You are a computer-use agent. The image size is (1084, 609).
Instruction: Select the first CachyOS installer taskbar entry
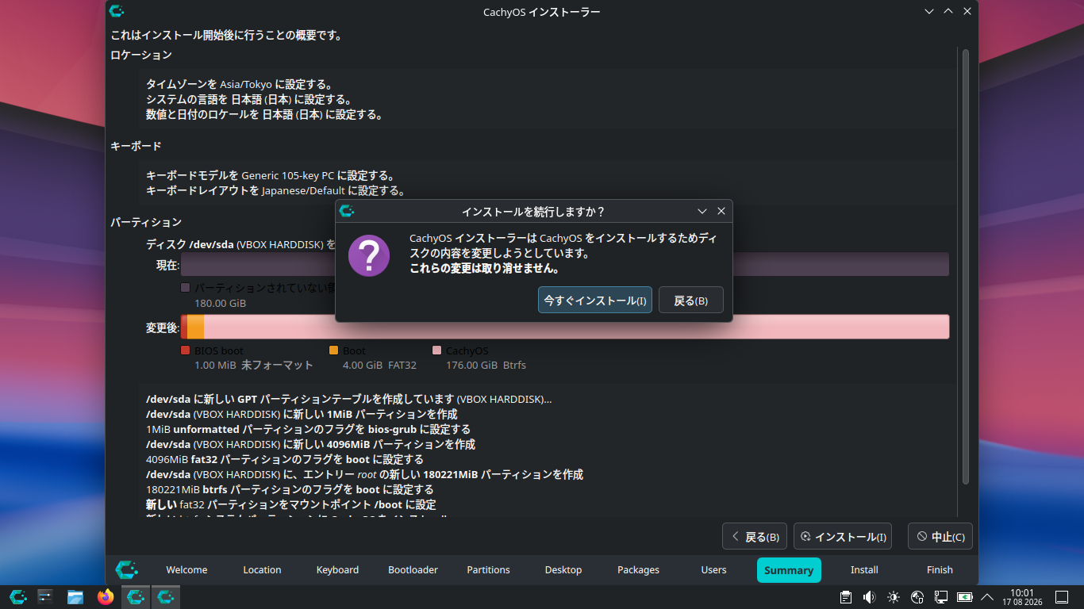click(136, 597)
